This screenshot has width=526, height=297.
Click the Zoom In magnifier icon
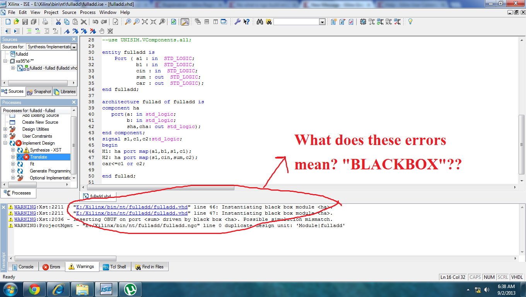click(x=128, y=22)
